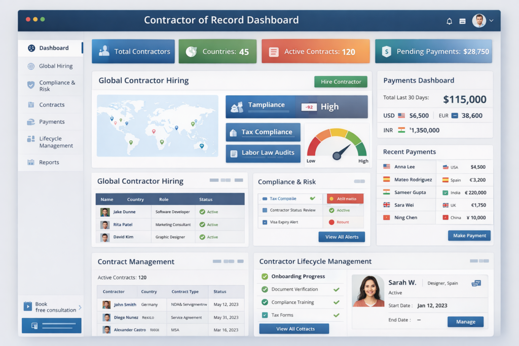Image resolution: width=519 pixels, height=346 pixels.
Task: Click the Pending Payments dollar icon
Action: (386, 51)
